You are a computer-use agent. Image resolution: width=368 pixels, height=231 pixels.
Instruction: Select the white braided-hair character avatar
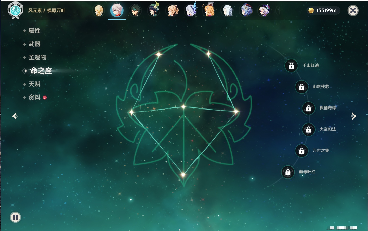(227, 11)
